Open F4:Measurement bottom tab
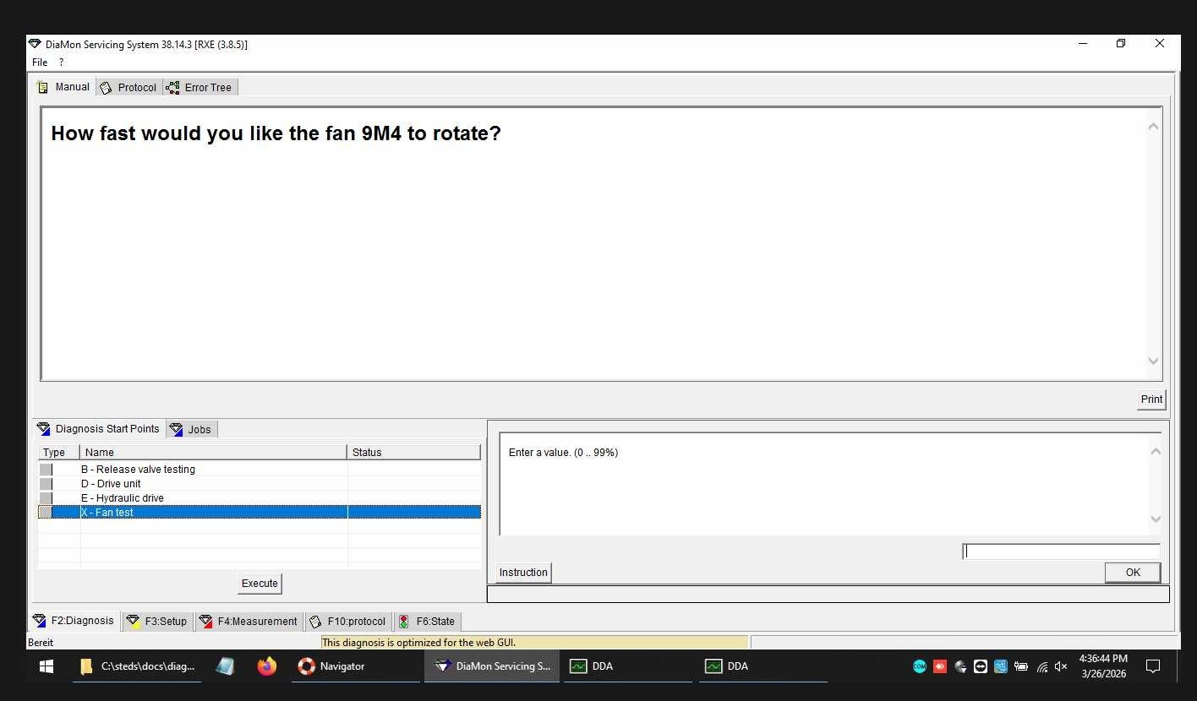 (x=249, y=622)
